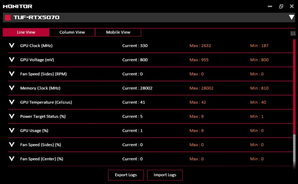Click the red TUF-RTX5070 color square

(8, 18)
